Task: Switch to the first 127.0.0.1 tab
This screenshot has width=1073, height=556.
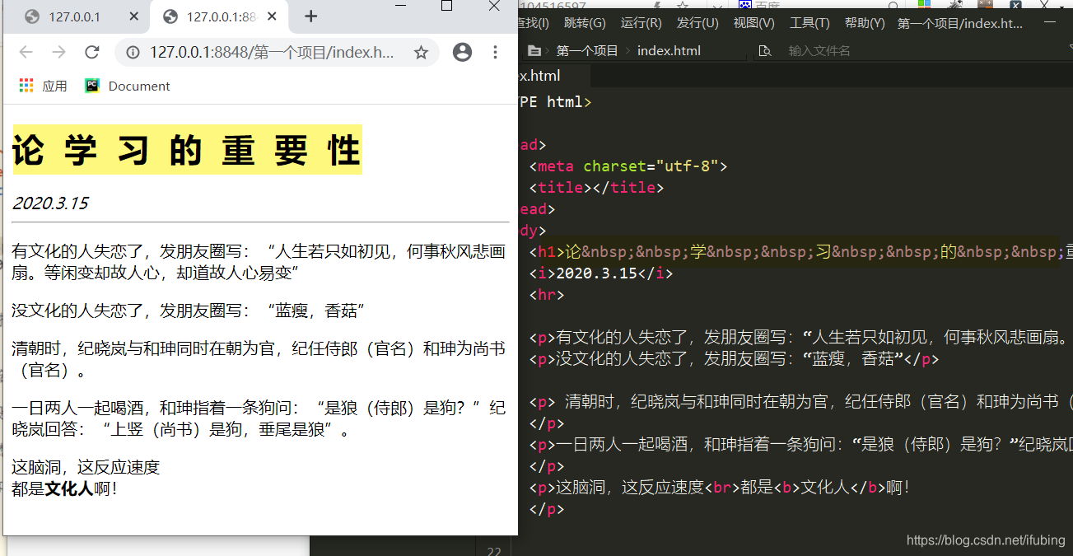Action: [74, 16]
